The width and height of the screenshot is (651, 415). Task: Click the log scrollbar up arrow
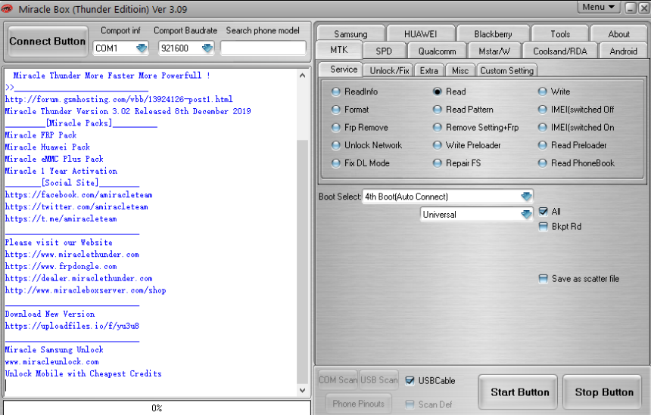(x=302, y=76)
